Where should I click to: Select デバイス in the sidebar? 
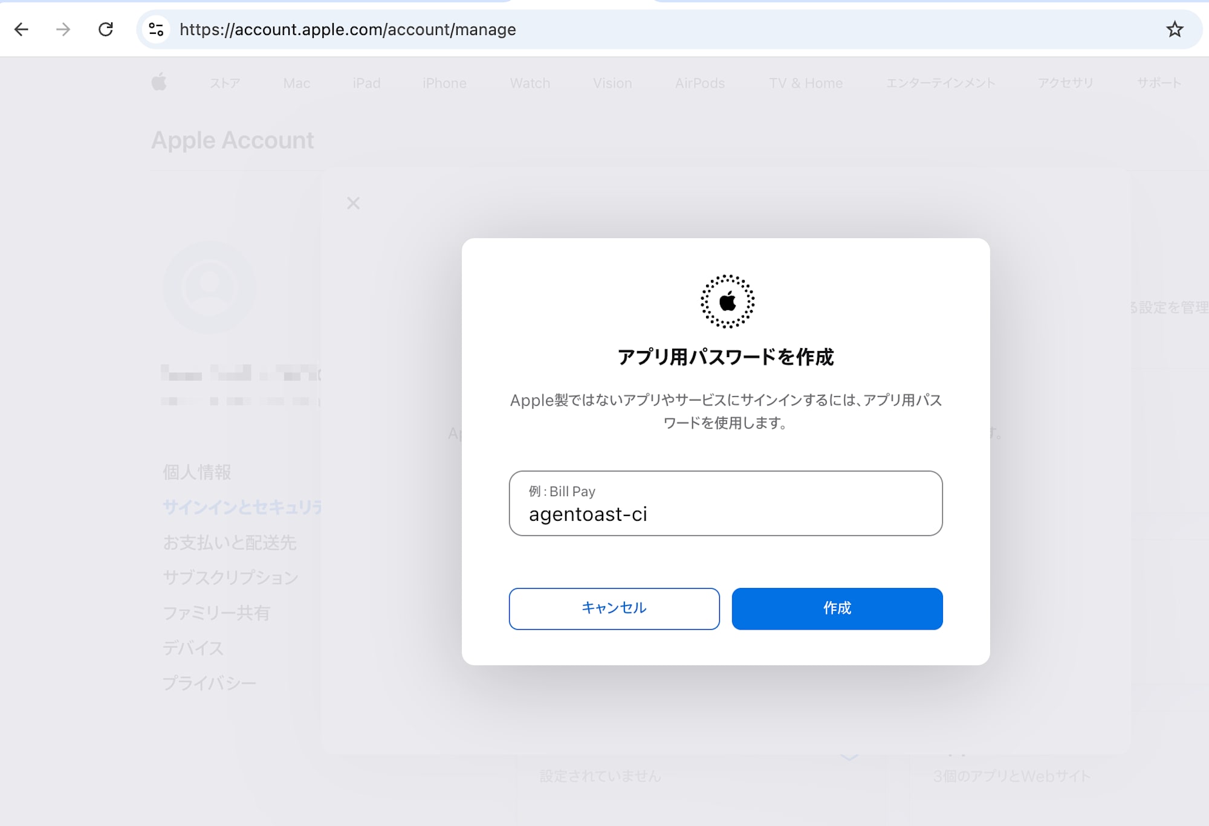tap(193, 648)
